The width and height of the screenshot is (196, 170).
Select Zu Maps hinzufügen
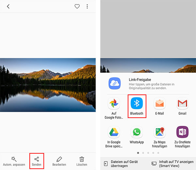tap(159, 137)
